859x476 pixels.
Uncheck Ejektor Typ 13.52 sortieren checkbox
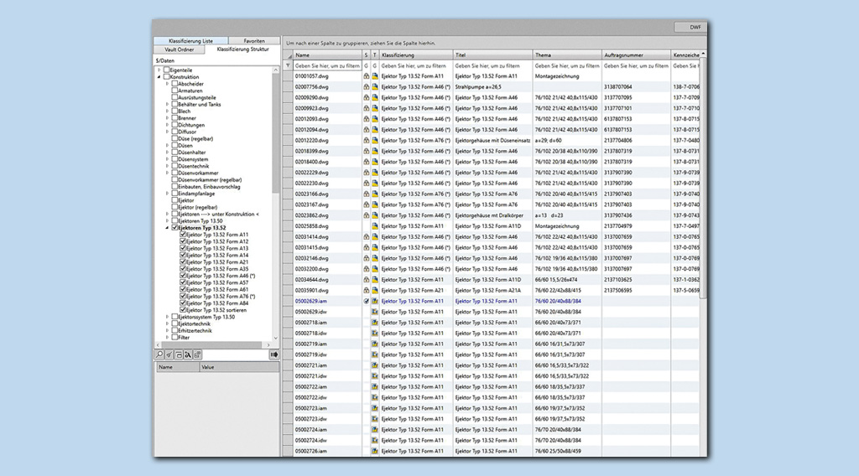(x=183, y=310)
